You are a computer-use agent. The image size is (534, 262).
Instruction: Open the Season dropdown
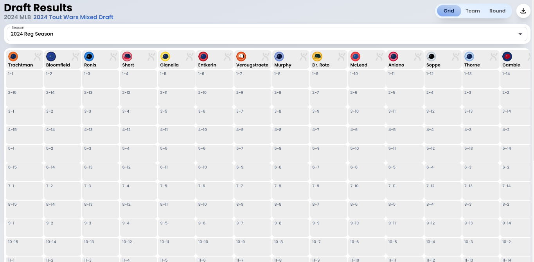click(x=267, y=34)
